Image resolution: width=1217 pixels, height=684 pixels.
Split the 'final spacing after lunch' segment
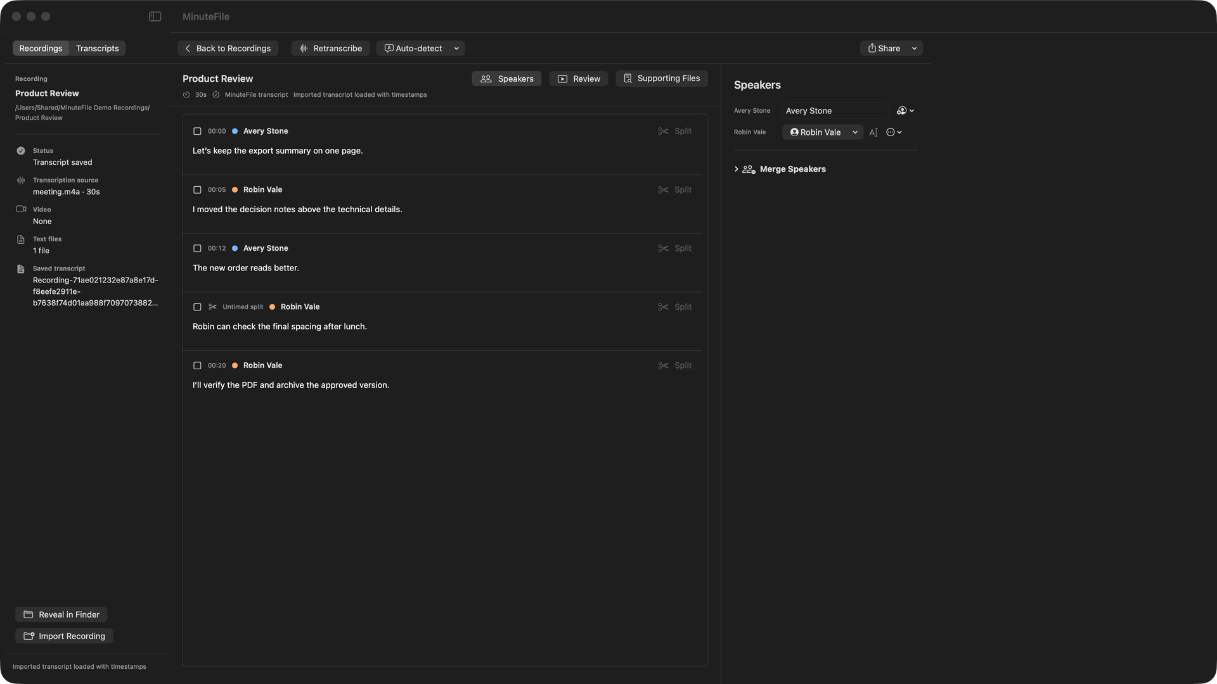point(674,307)
